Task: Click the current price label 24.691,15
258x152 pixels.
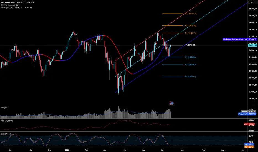Action: coord(252,45)
